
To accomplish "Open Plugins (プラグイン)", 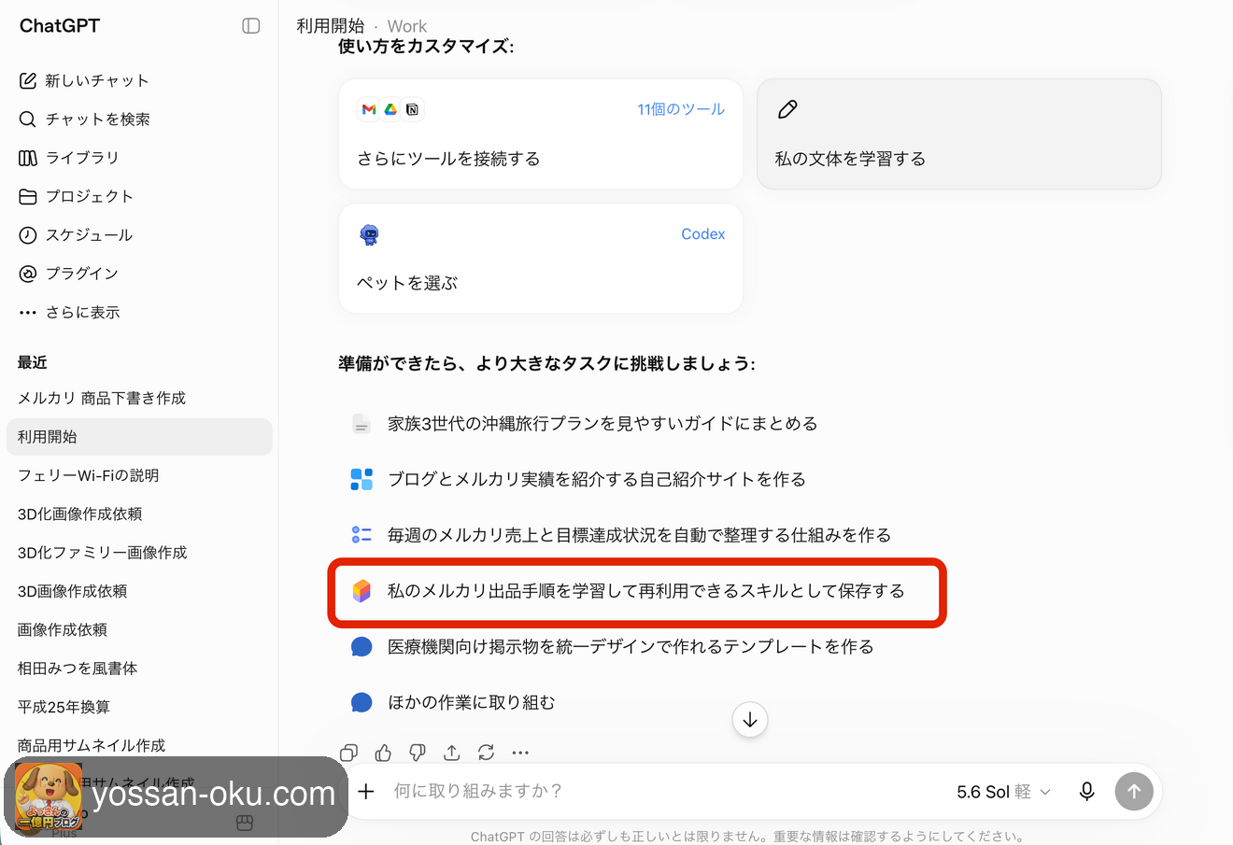I will (69, 273).
